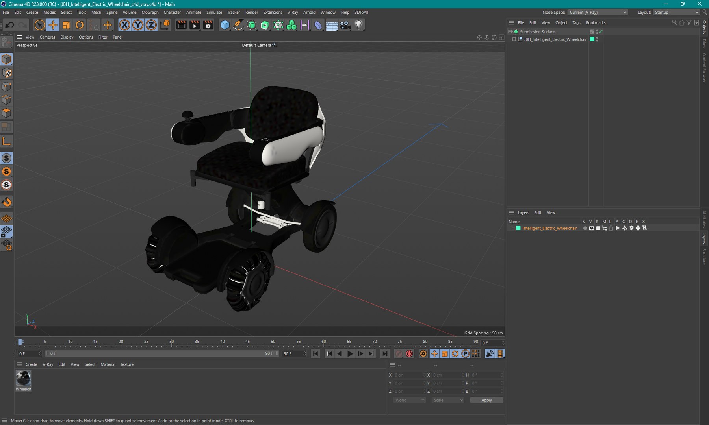Open Render Settings gear clapperboard icon
This screenshot has height=425, width=709.
point(208,25)
